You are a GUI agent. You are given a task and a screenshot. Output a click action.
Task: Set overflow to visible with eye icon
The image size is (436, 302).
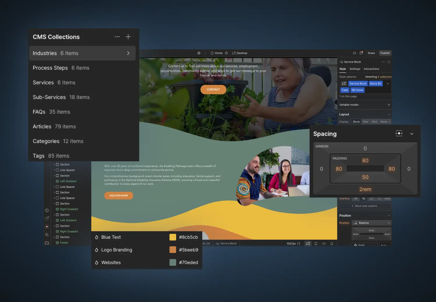point(355,199)
